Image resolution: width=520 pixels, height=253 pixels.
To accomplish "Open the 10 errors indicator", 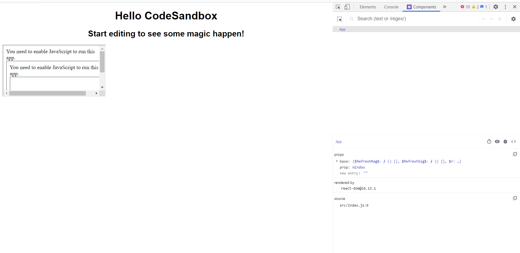I will 465,7.
